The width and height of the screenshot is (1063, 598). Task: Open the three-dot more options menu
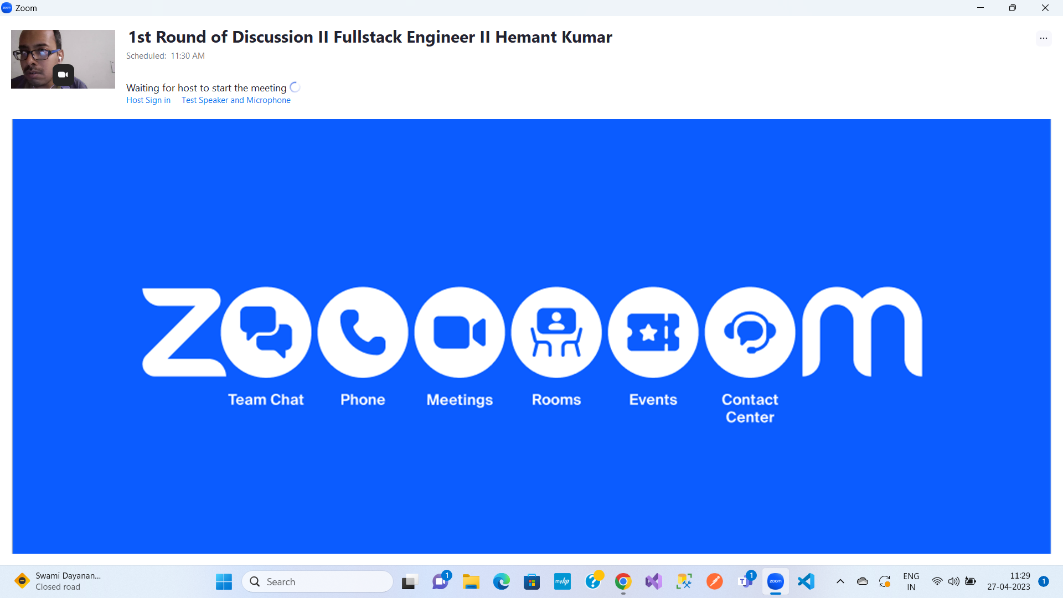1043,38
